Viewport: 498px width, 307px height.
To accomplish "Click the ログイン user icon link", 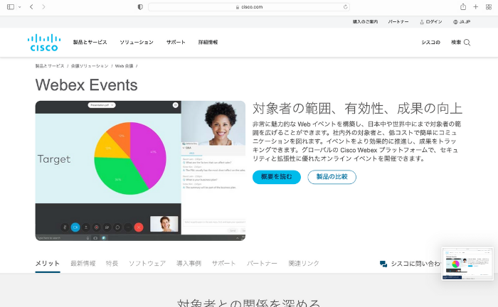I will coord(431,22).
